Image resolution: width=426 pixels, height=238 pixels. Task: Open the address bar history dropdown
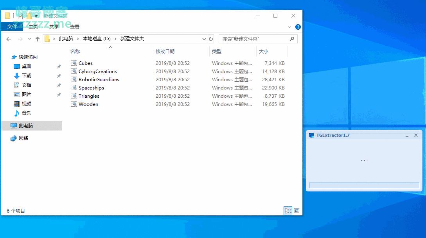pyautogui.click(x=204, y=39)
